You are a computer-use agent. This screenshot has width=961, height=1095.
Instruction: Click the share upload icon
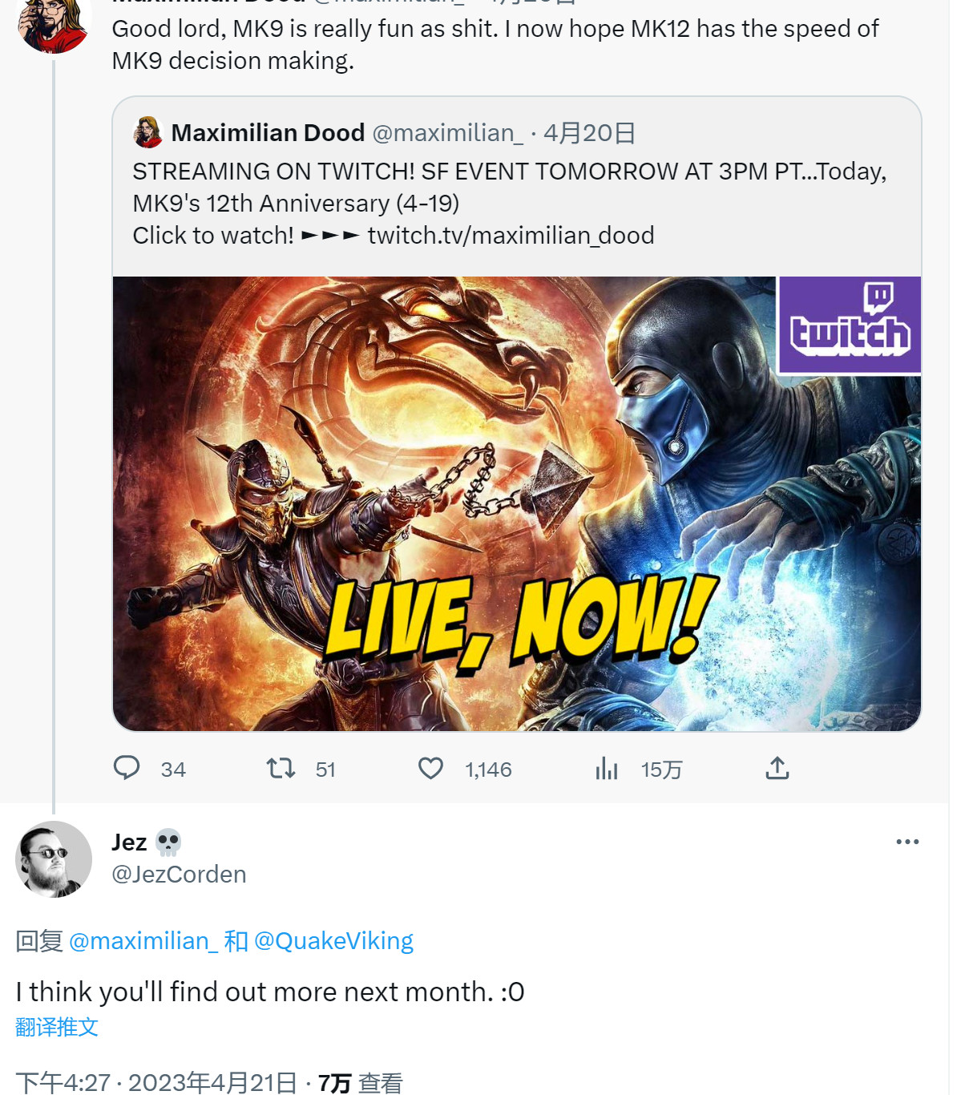click(777, 768)
